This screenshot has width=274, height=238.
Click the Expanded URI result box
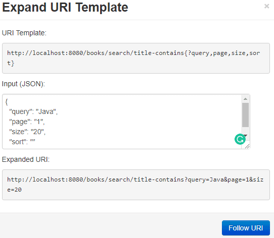[136, 185]
